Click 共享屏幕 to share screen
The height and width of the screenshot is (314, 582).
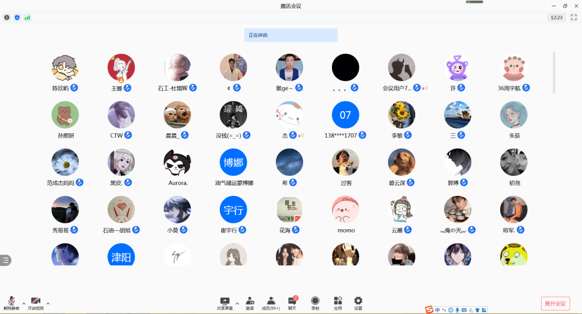225,303
